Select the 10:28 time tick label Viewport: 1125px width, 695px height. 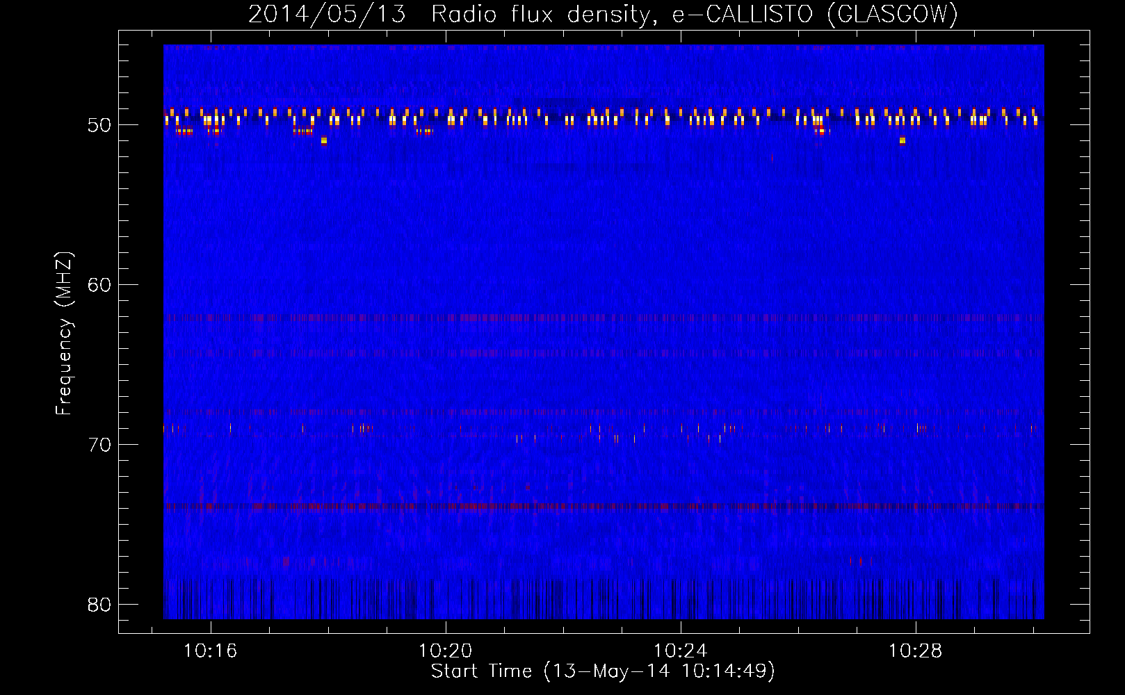916,651
